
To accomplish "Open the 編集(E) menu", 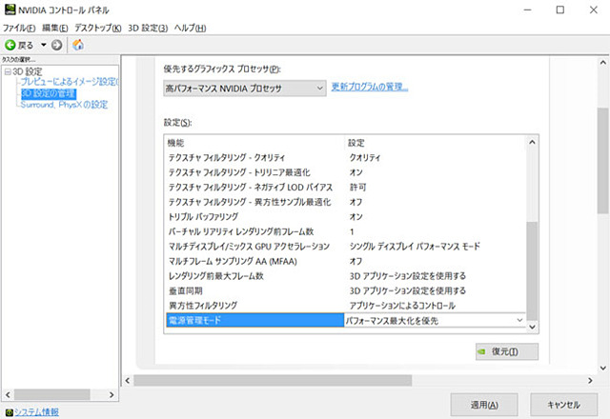I will [x=55, y=28].
